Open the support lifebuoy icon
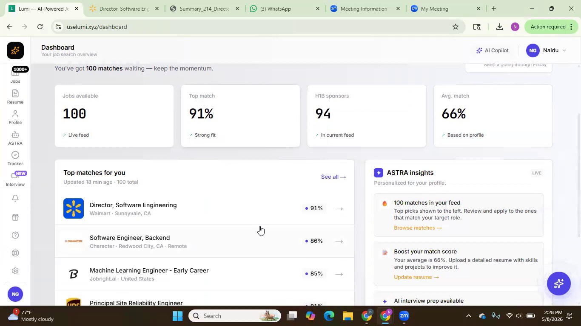 (15, 253)
